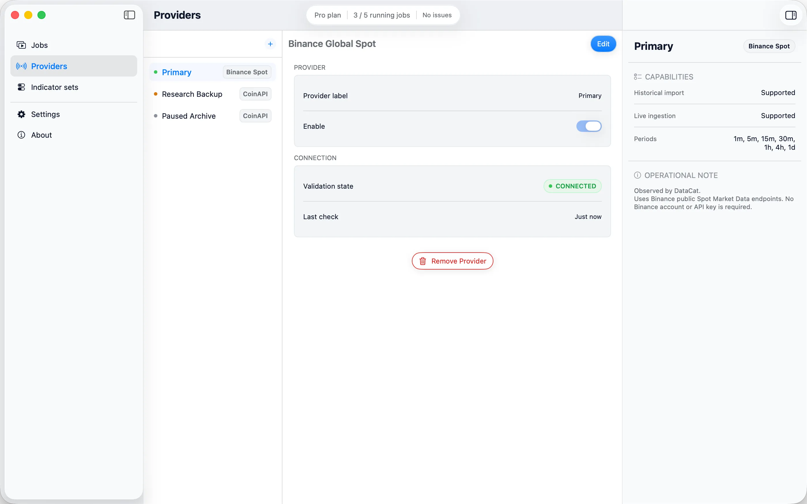Click the Enable setting label

pyautogui.click(x=314, y=126)
